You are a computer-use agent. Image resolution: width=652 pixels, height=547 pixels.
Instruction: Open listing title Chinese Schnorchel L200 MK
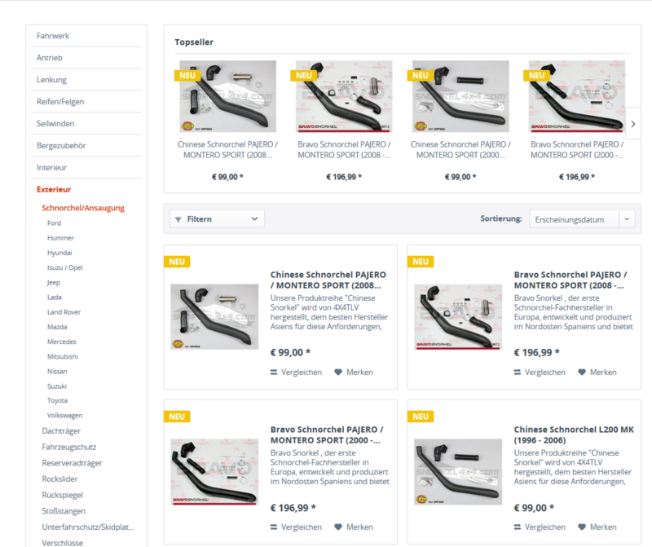574,435
